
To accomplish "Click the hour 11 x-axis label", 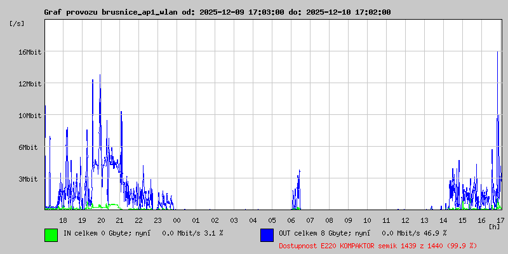I will [386, 220].
